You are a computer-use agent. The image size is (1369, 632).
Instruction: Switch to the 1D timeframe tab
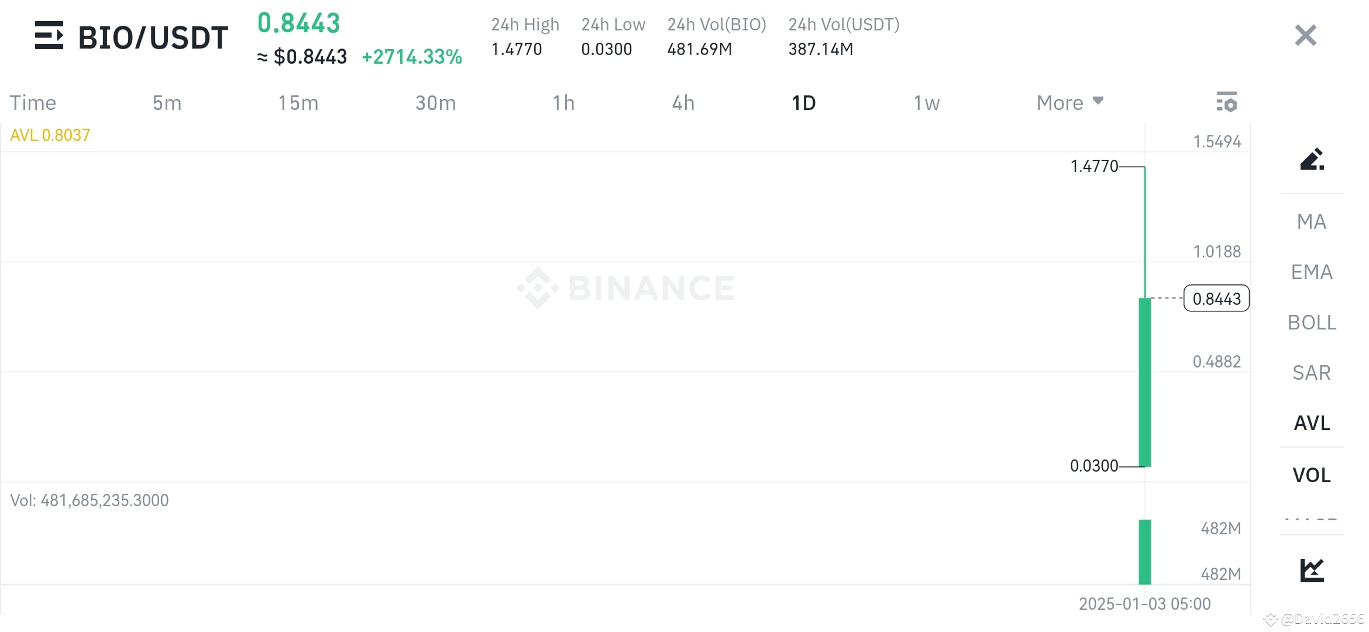coord(804,102)
